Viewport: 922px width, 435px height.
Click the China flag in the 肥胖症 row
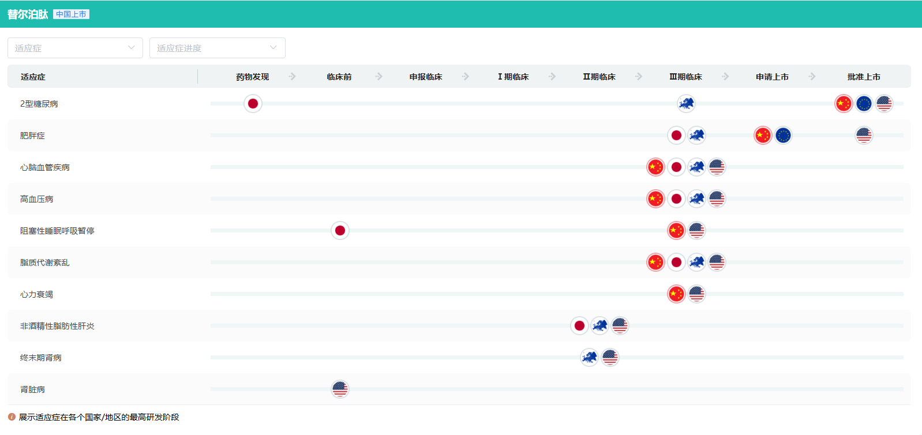[x=763, y=136]
